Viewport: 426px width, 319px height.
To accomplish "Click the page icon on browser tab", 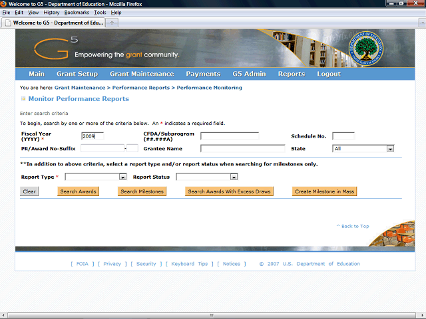I will [8, 23].
